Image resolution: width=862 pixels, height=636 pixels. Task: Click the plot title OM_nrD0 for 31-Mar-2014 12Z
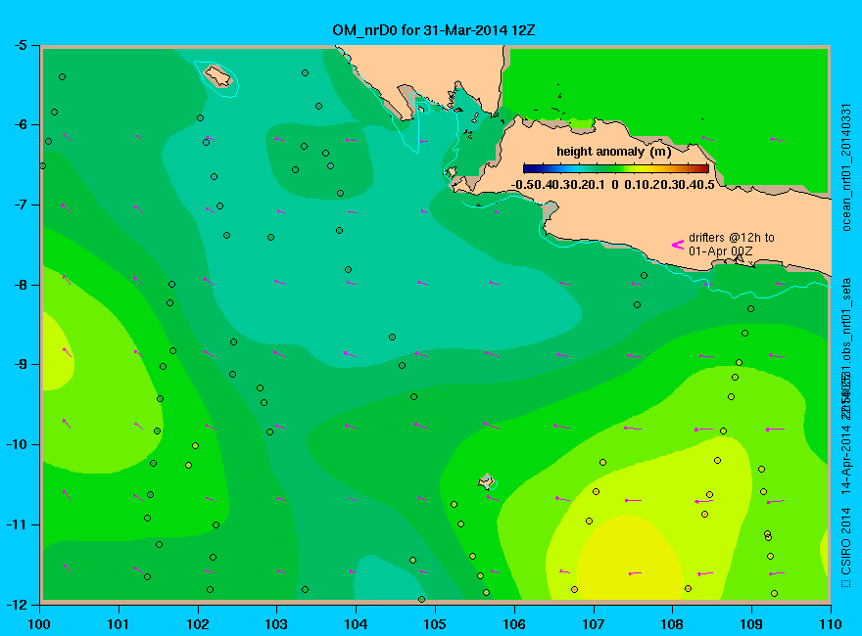(433, 30)
